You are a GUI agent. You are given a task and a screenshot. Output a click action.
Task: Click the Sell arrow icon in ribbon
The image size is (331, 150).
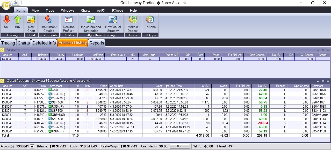[x=7, y=20]
